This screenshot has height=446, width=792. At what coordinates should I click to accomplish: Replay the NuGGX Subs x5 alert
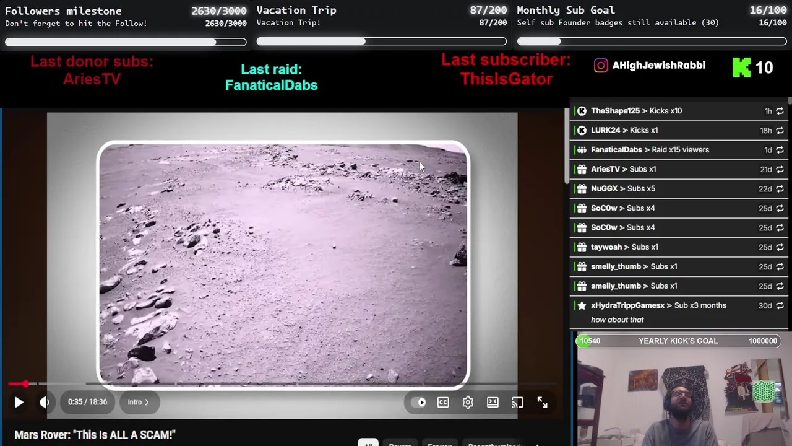pyautogui.click(x=780, y=188)
